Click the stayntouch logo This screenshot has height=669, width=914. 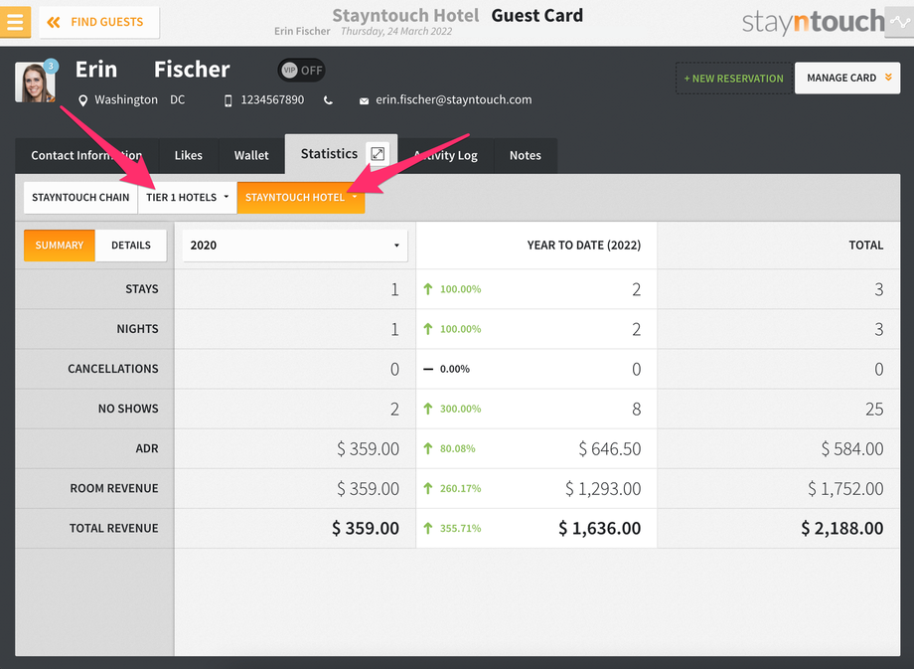point(813,22)
